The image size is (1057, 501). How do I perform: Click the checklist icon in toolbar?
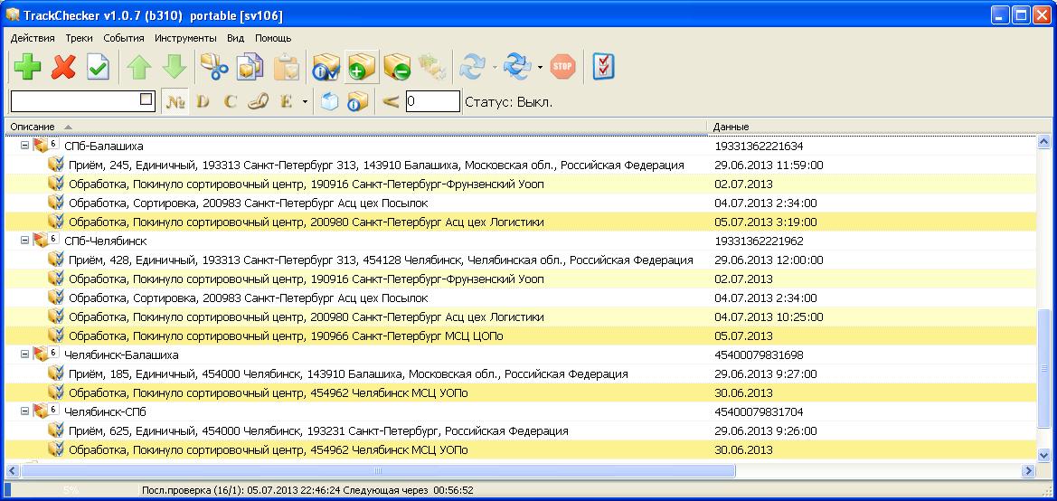tap(603, 66)
